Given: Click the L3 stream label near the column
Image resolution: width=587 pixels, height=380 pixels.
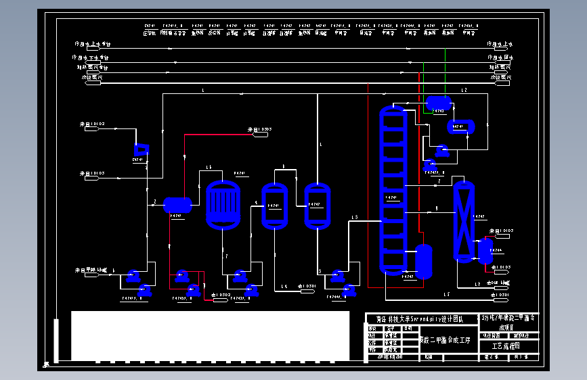Looking at the screenshot, I should 355,217.
